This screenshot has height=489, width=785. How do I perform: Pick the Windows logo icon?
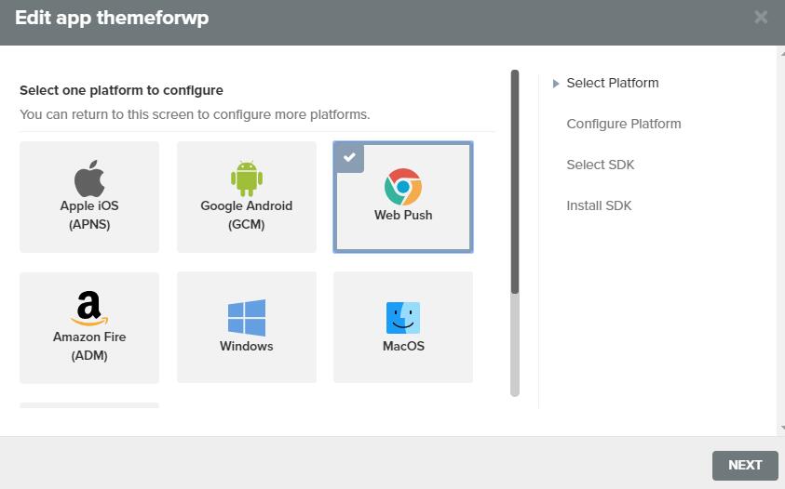pyautogui.click(x=247, y=318)
